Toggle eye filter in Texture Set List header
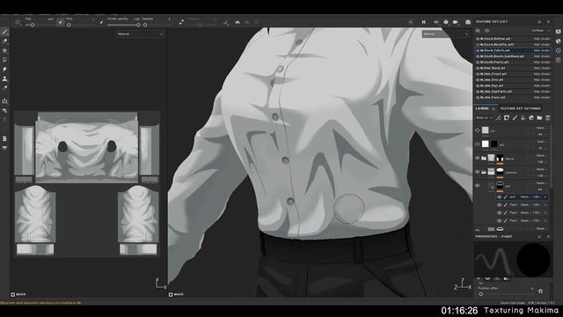Image resolution: width=563 pixels, height=317 pixels. tap(487, 31)
